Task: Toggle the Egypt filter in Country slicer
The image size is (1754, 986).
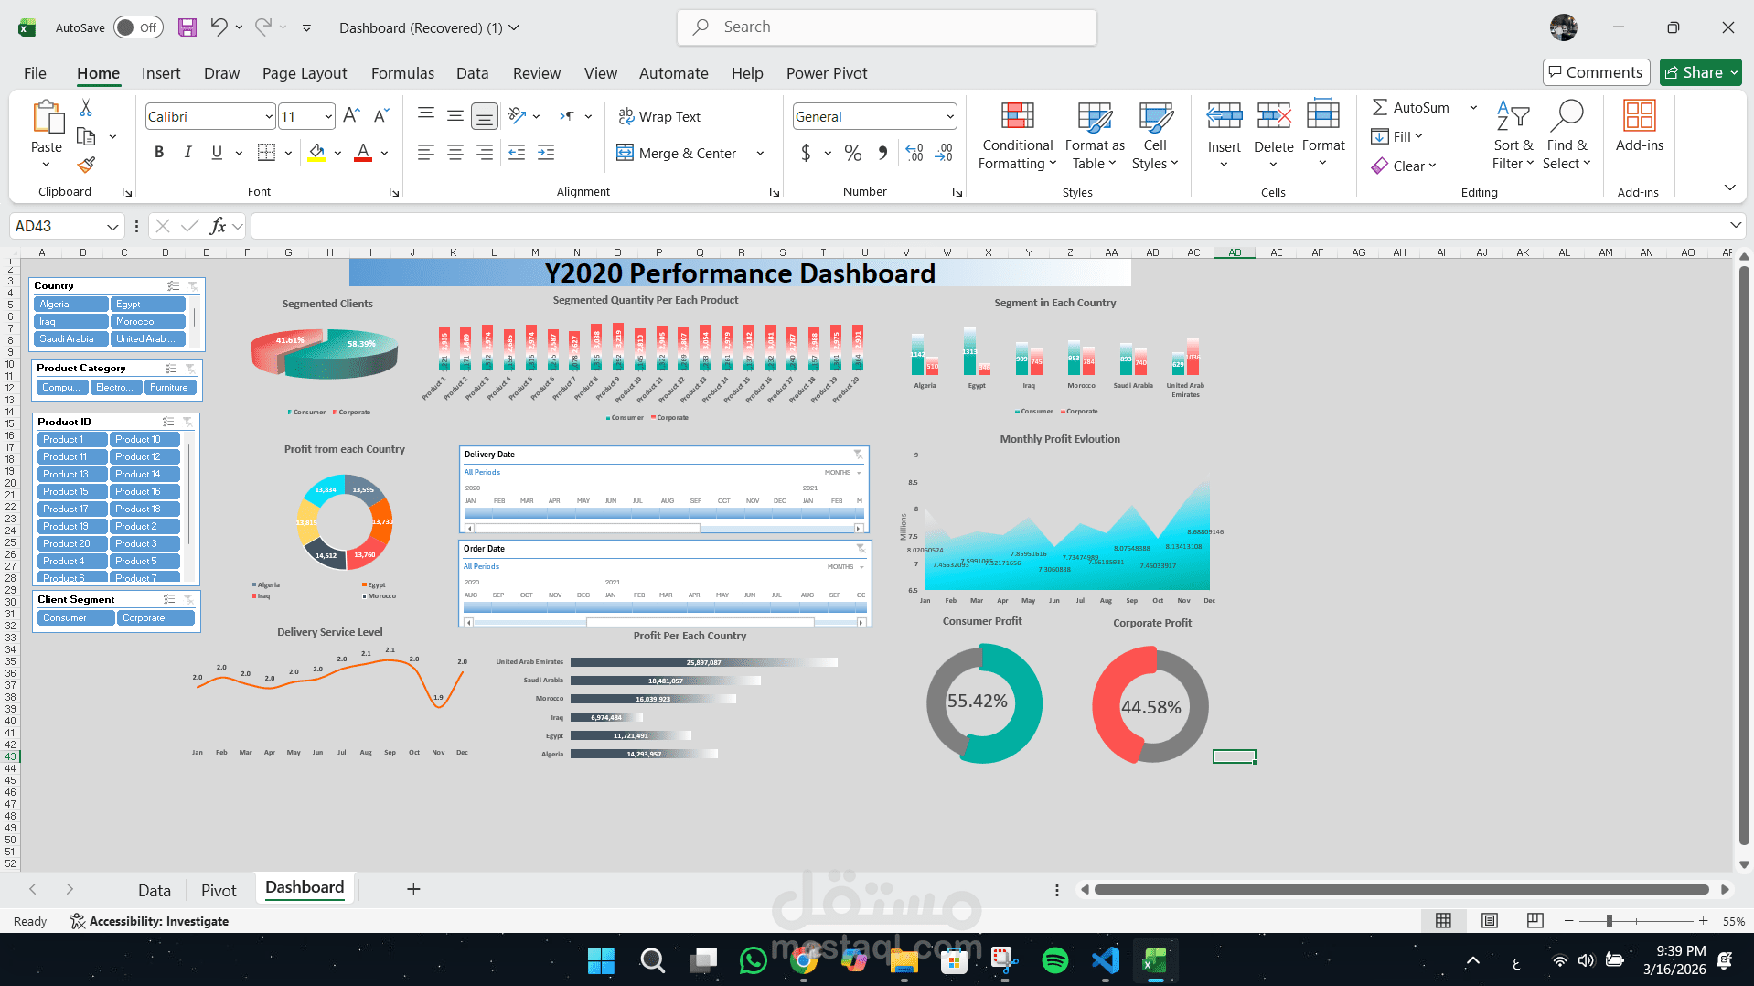Action: 147,303
